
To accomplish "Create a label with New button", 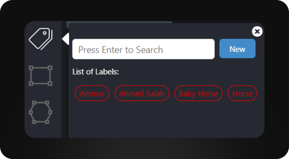I will click(x=237, y=49).
